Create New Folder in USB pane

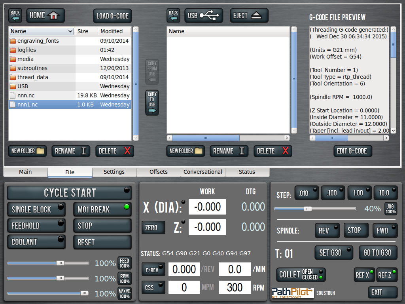(x=185, y=151)
